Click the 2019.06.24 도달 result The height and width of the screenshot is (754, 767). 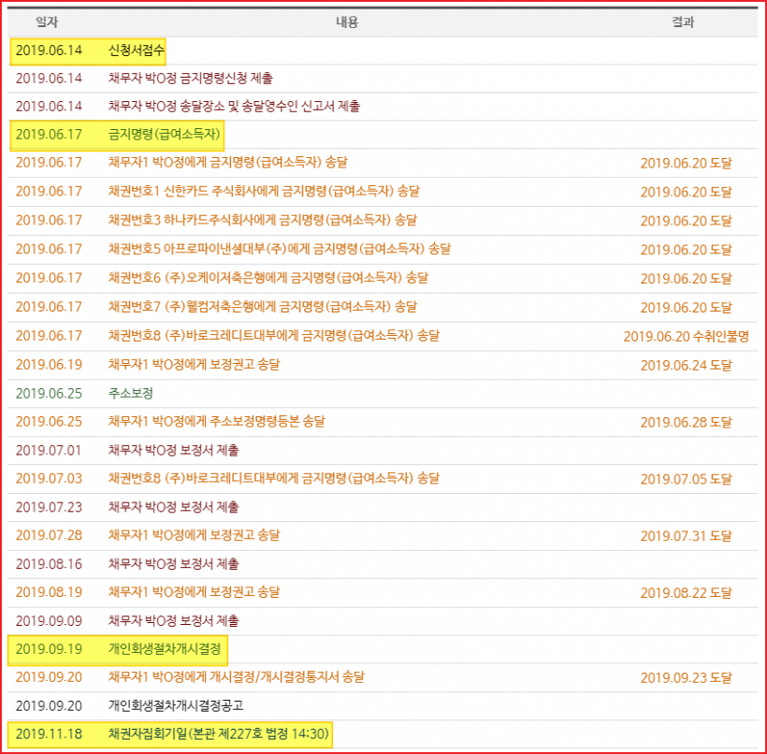687,366
